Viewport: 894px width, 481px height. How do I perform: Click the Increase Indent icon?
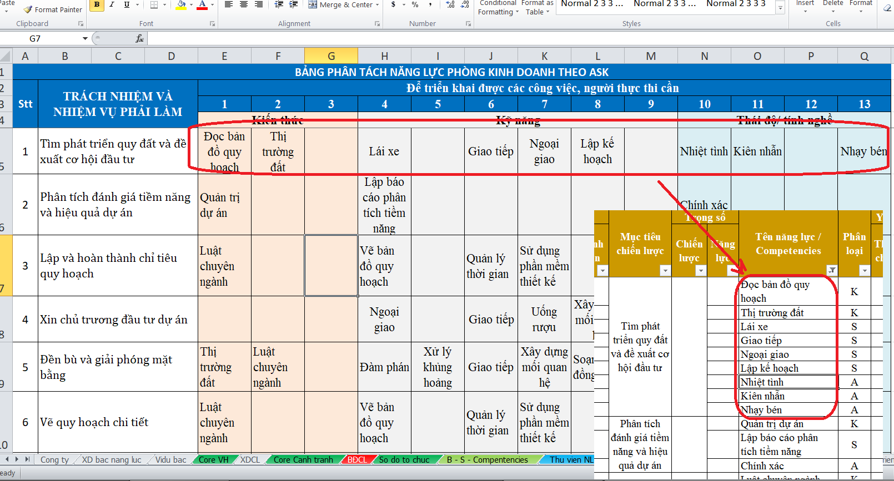point(294,5)
